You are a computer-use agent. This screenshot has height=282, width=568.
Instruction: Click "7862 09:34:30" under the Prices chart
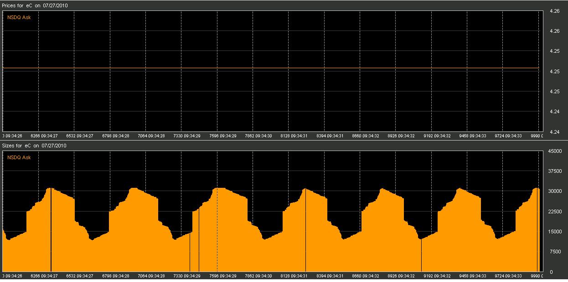(x=258, y=136)
